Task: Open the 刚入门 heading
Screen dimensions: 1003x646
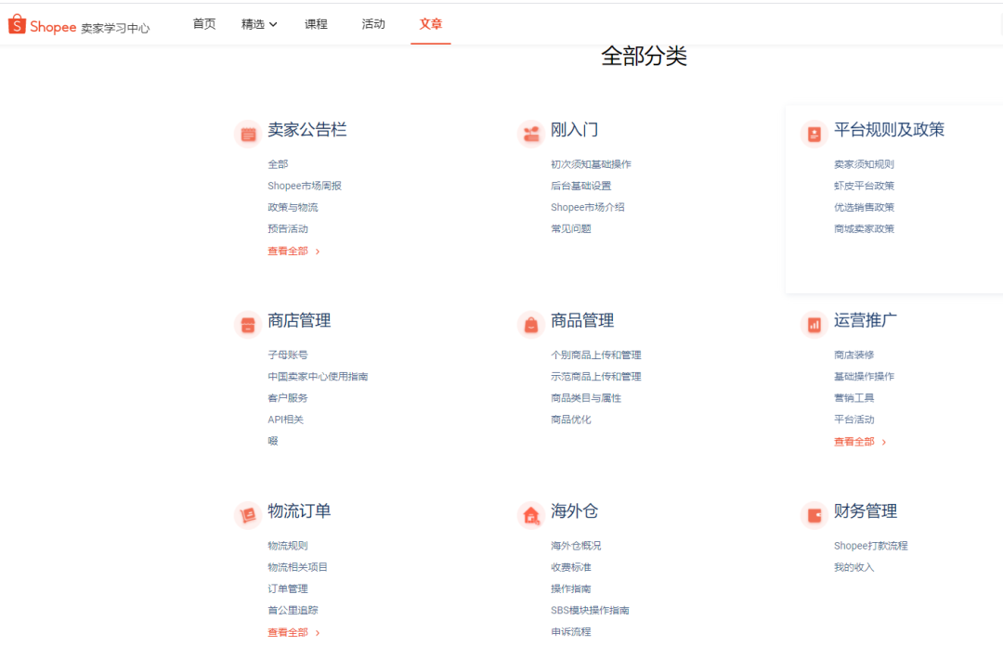Action: point(575,130)
